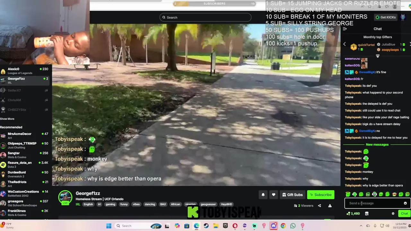
Task: Click the Subscribe button
Action: tap(320, 195)
